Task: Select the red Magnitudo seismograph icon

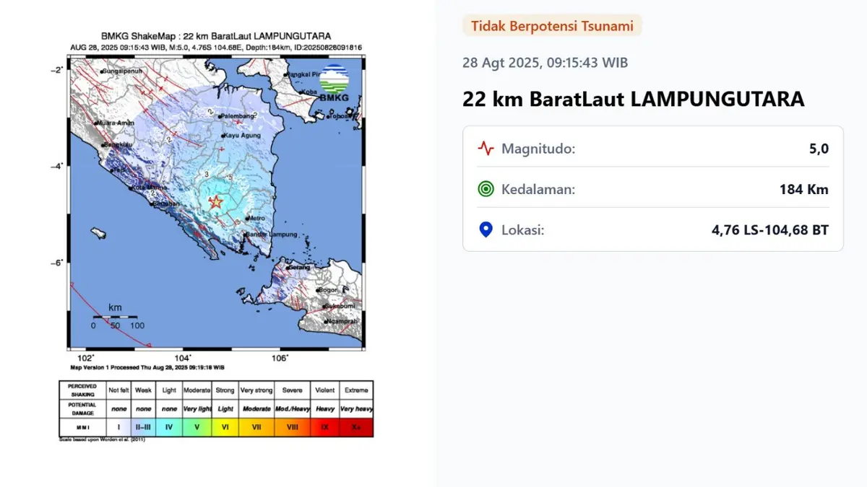Action: point(485,149)
